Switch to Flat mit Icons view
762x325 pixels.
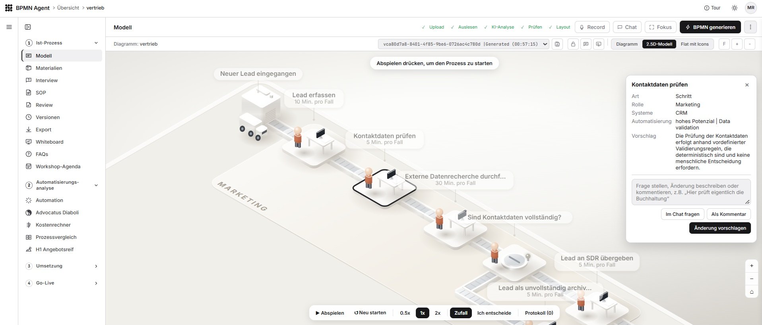point(694,44)
